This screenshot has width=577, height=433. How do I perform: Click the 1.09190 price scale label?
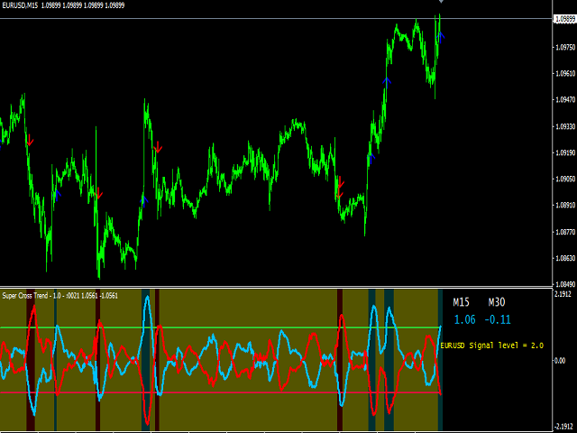(x=565, y=152)
